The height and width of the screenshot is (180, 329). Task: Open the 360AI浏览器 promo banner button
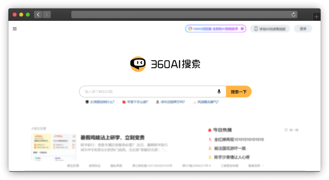click(x=216, y=29)
